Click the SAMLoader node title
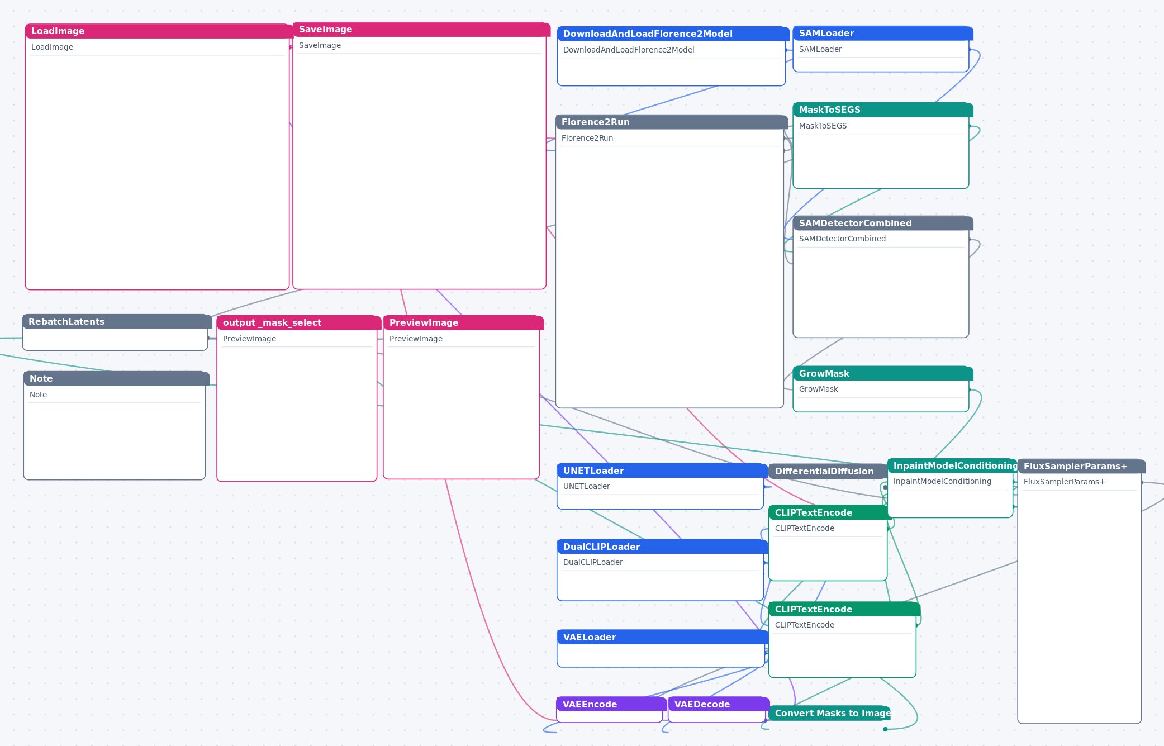1164x746 pixels. pyautogui.click(x=883, y=34)
